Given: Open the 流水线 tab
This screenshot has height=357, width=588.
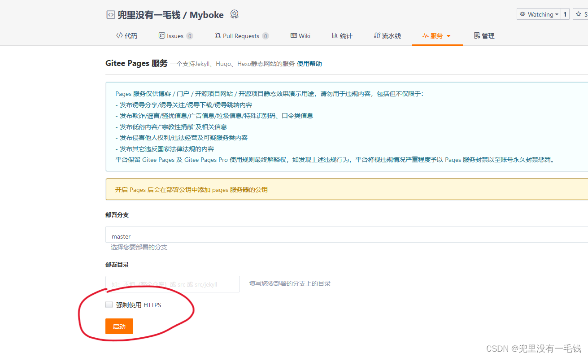Looking at the screenshot, I should pos(388,36).
